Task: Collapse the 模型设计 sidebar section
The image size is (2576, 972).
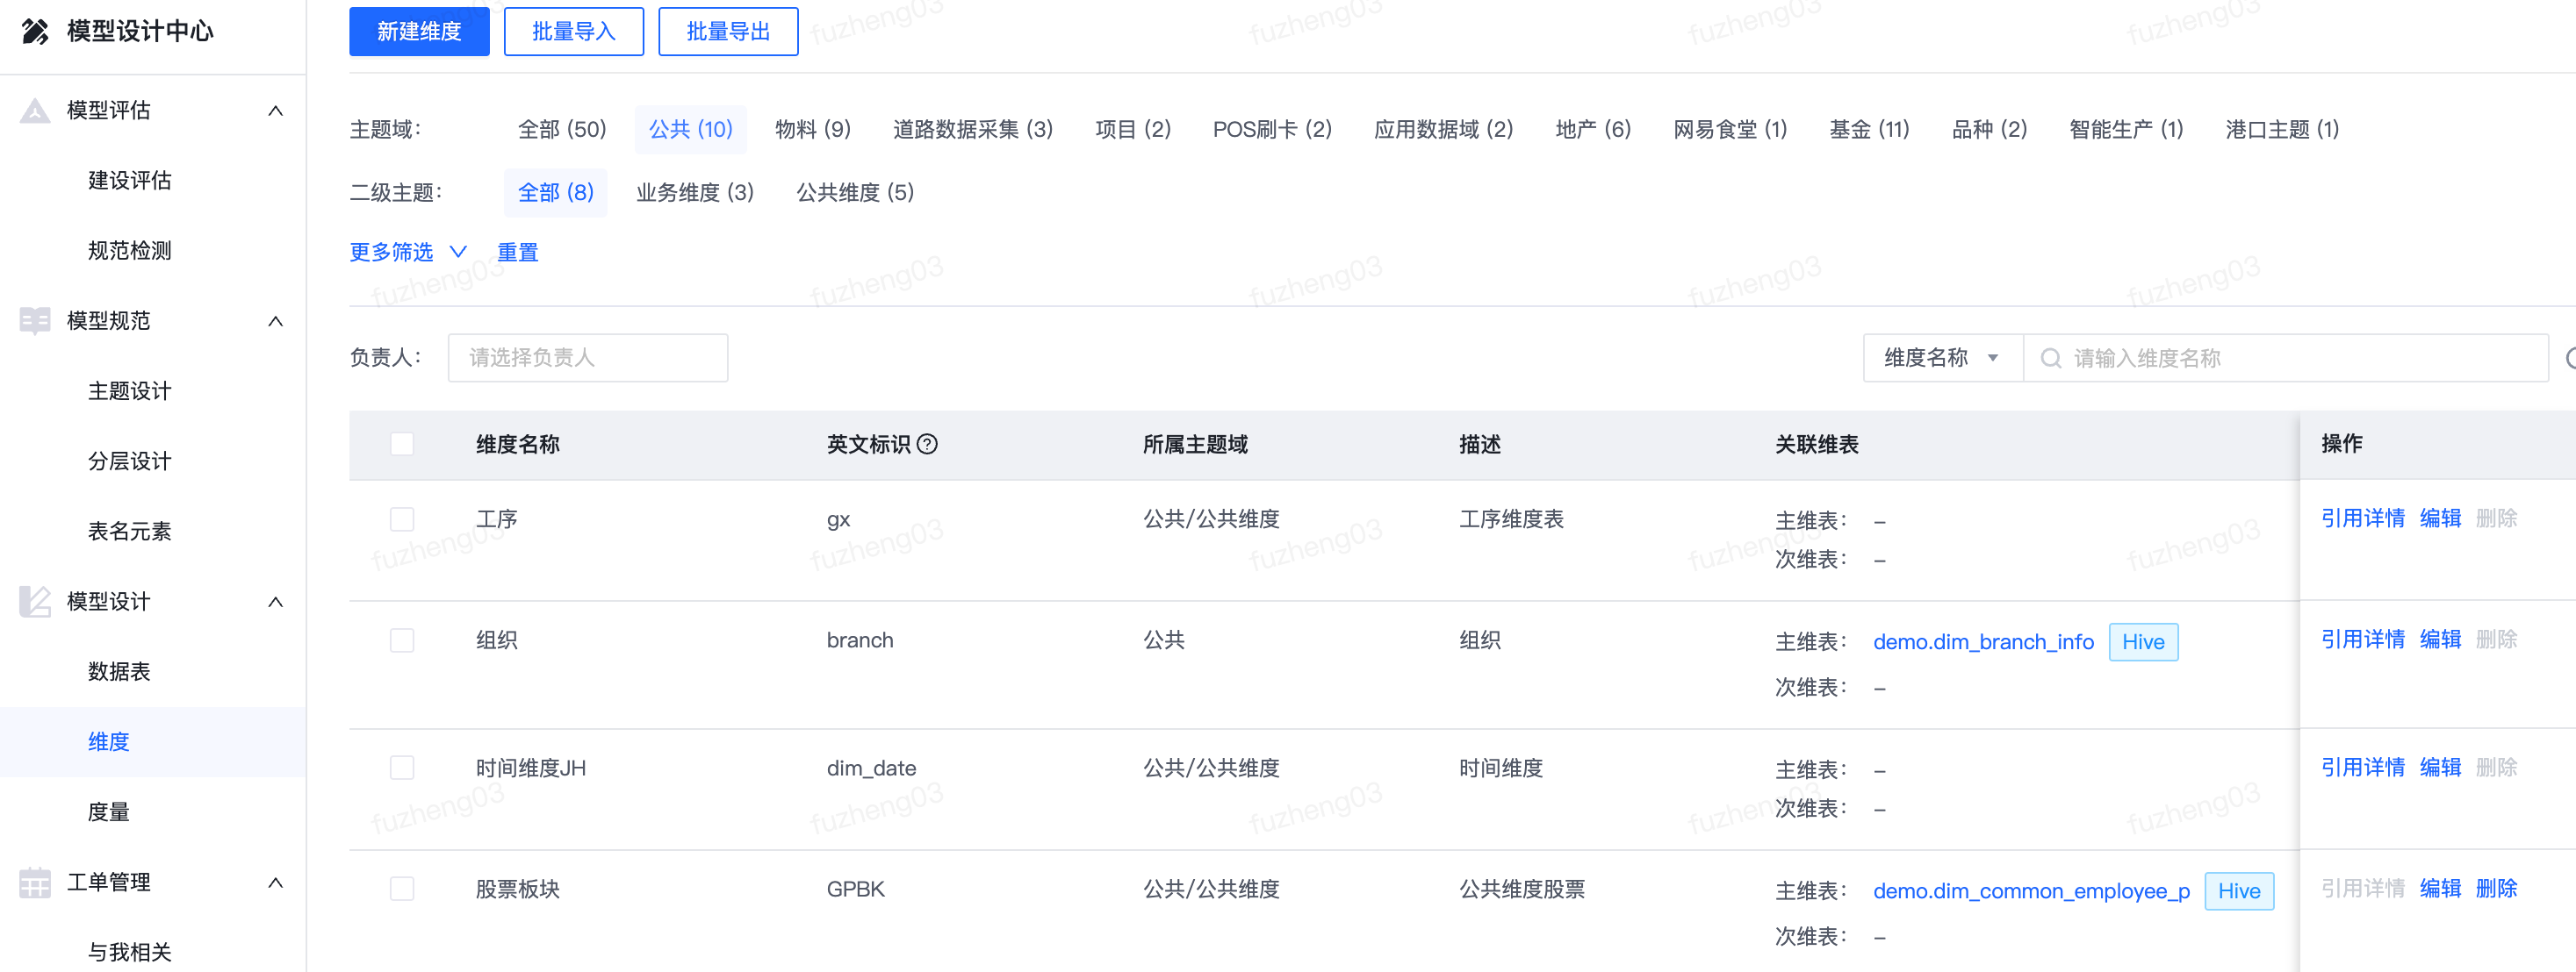Action: point(276,602)
